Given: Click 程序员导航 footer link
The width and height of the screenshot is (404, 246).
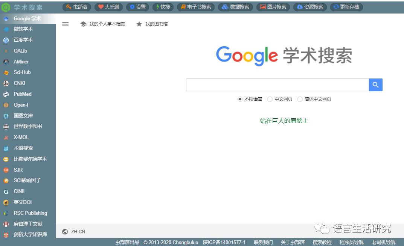Looking at the screenshot, I should [351, 242].
